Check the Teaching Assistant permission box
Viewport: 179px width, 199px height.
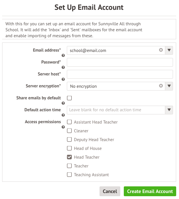point(69,175)
